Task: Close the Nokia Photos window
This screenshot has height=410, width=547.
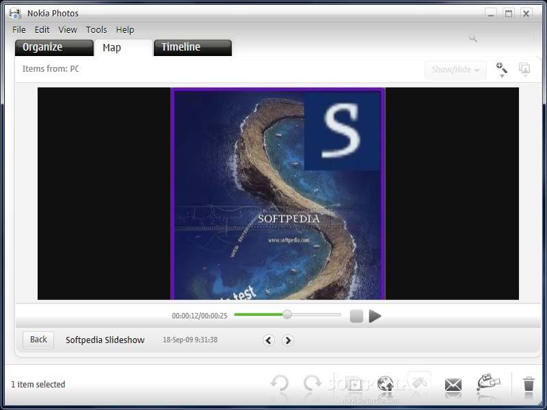Action: (526, 14)
